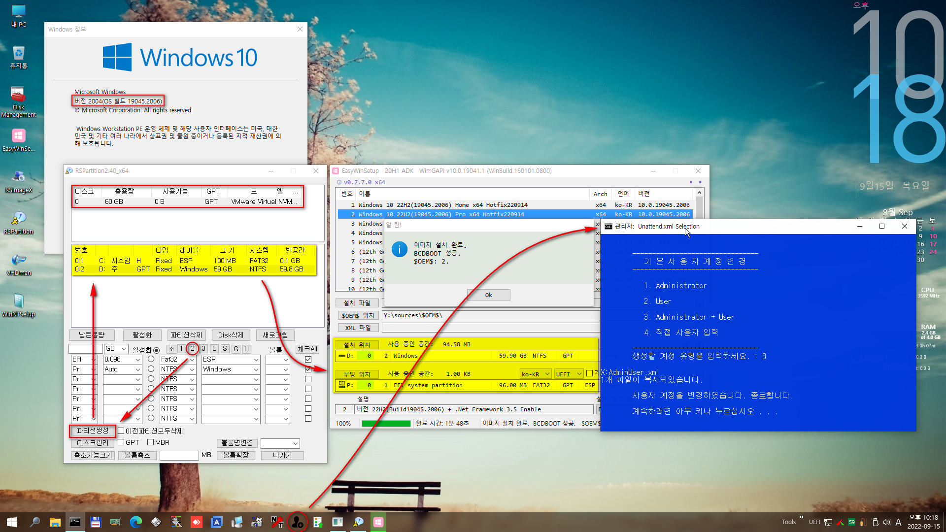
Task: Check the last partition row checkbox
Action: pos(308,418)
